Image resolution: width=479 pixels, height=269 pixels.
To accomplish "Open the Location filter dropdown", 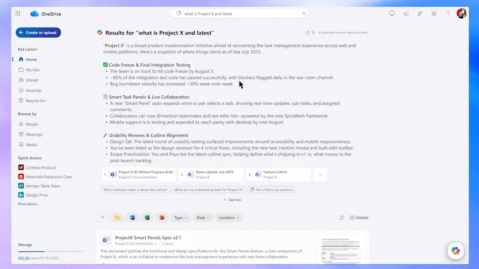I will [x=229, y=218].
